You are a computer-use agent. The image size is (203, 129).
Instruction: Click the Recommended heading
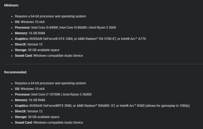tap(16, 72)
